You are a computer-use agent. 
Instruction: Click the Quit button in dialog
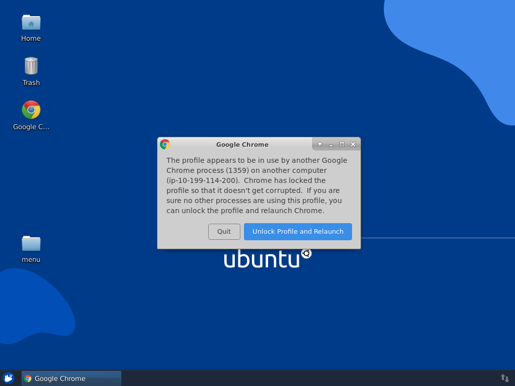click(224, 232)
